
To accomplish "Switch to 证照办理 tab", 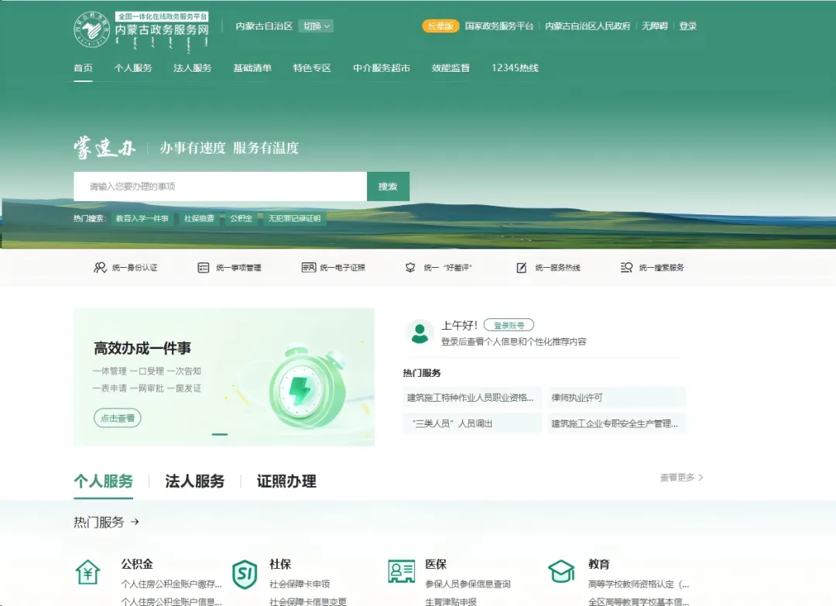I will 286,481.
